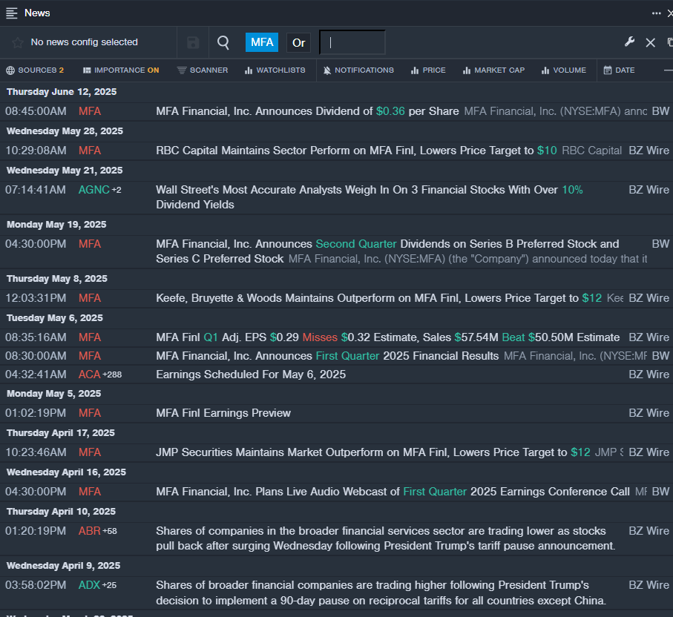The width and height of the screenshot is (673, 617).
Task: Click the Importance list icon
Action: coord(87,70)
